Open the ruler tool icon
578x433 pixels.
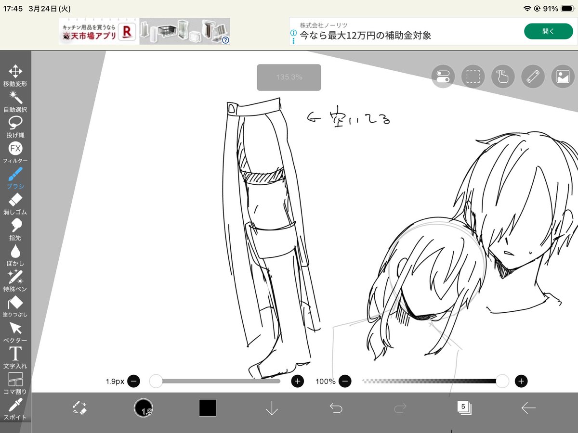coord(533,76)
